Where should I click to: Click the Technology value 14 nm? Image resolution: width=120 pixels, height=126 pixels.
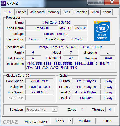click(x=34, y=39)
